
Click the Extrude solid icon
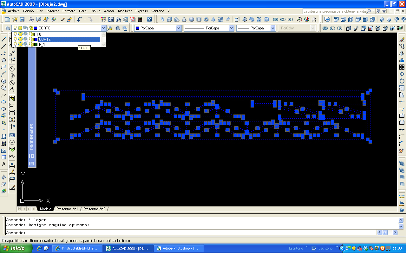coord(237,19)
